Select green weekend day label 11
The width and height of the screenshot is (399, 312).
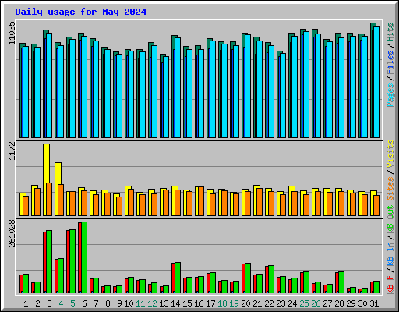coord(140,303)
